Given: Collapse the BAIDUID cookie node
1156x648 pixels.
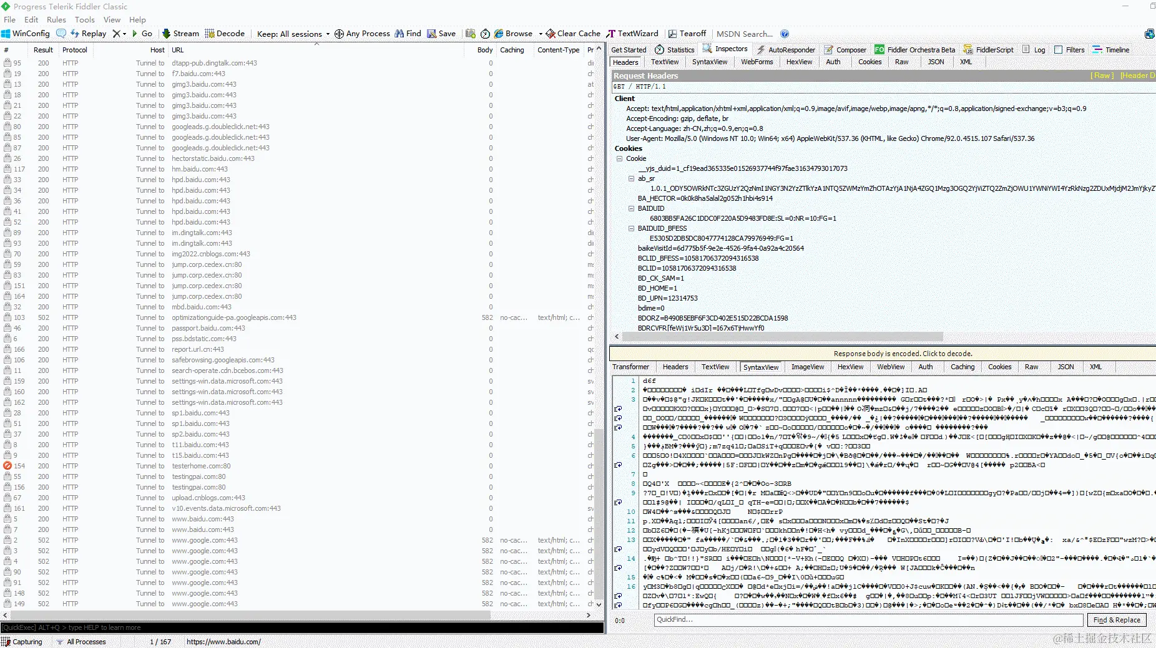Looking at the screenshot, I should click(631, 208).
